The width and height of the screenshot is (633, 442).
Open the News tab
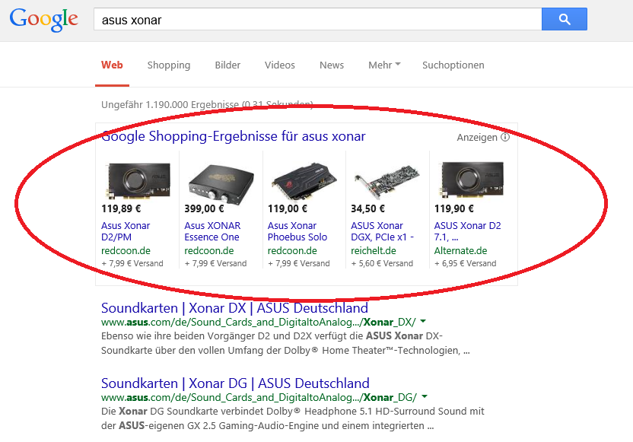(332, 65)
